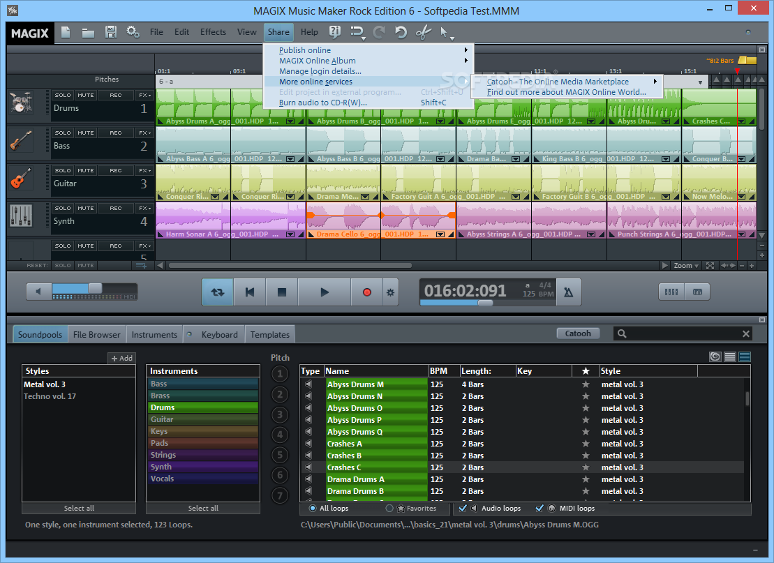Open Catooh Online Media Marketplace entry
Image resolution: width=774 pixels, height=563 pixels.
tap(567, 82)
